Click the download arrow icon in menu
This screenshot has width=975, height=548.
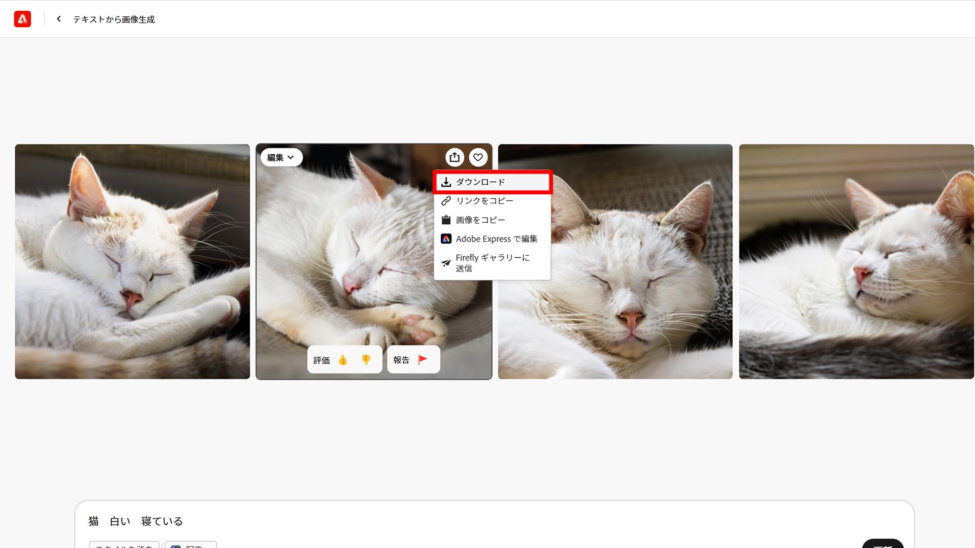[x=446, y=182]
